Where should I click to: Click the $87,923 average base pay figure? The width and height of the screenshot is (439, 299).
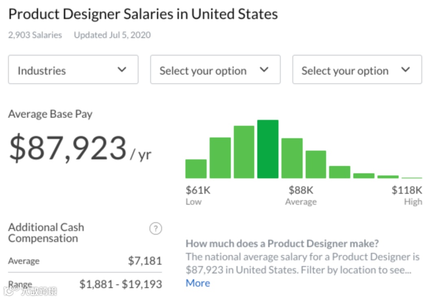click(x=68, y=149)
